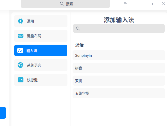The height and width of the screenshot is (126, 167).
Task: Click the 汉语 category heading
Action: tap(79, 45)
